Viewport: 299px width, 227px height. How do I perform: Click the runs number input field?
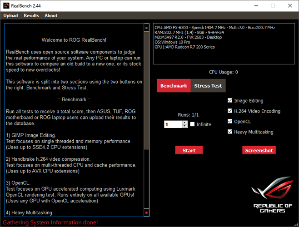(x=173, y=124)
